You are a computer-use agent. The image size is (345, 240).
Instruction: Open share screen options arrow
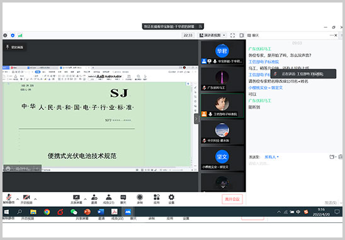pyautogui.click(x=85, y=199)
